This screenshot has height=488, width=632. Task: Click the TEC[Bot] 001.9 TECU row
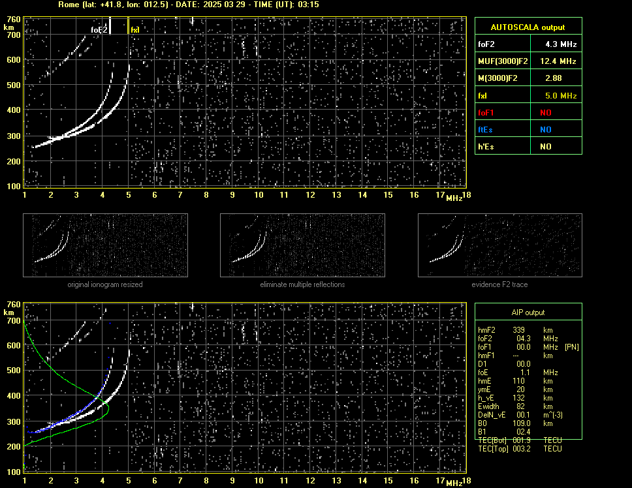pos(520,440)
